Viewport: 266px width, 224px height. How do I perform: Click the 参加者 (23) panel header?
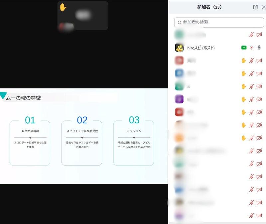(209, 7)
